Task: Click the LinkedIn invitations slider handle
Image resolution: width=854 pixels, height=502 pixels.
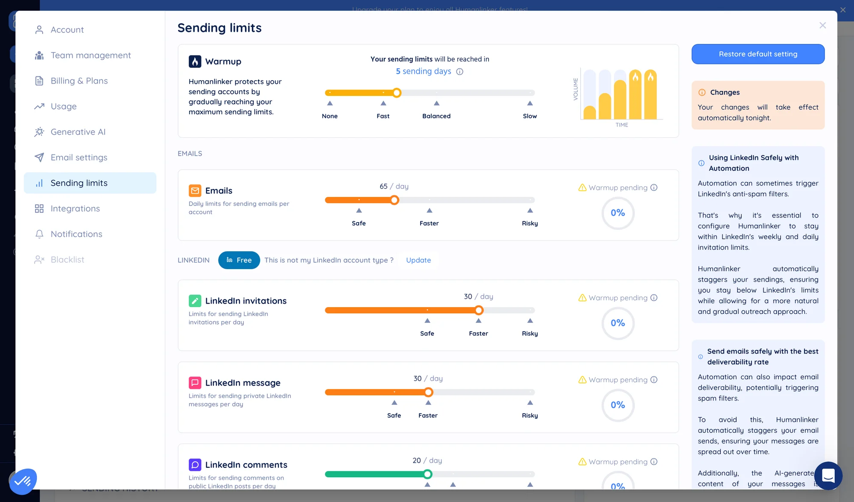Action: pos(479,310)
